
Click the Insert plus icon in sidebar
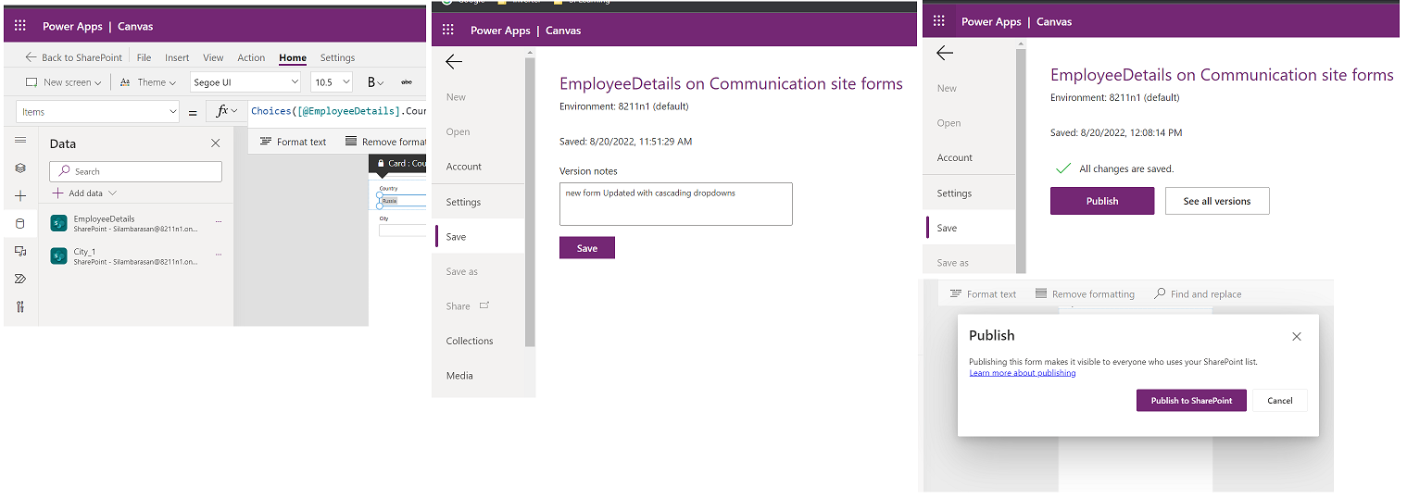[x=20, y=196]
